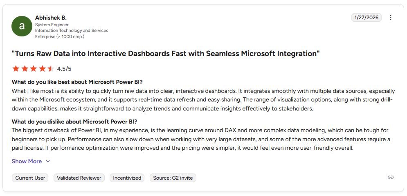Viewport: 407px width, 196px height.
Task: Copy review link via chain icon
Action: pos(390,177)
